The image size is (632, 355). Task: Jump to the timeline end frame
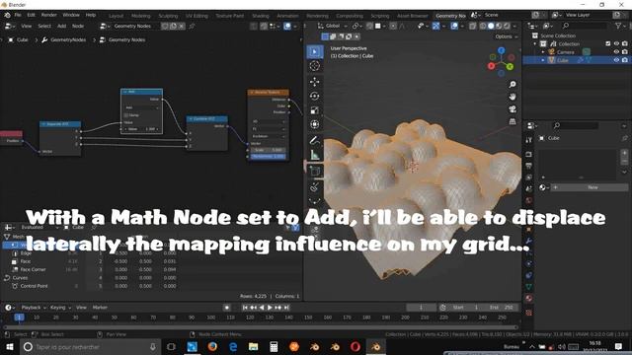[286, 308]
